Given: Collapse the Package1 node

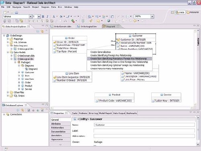Looking at the screenshot, I should [15, 62].
